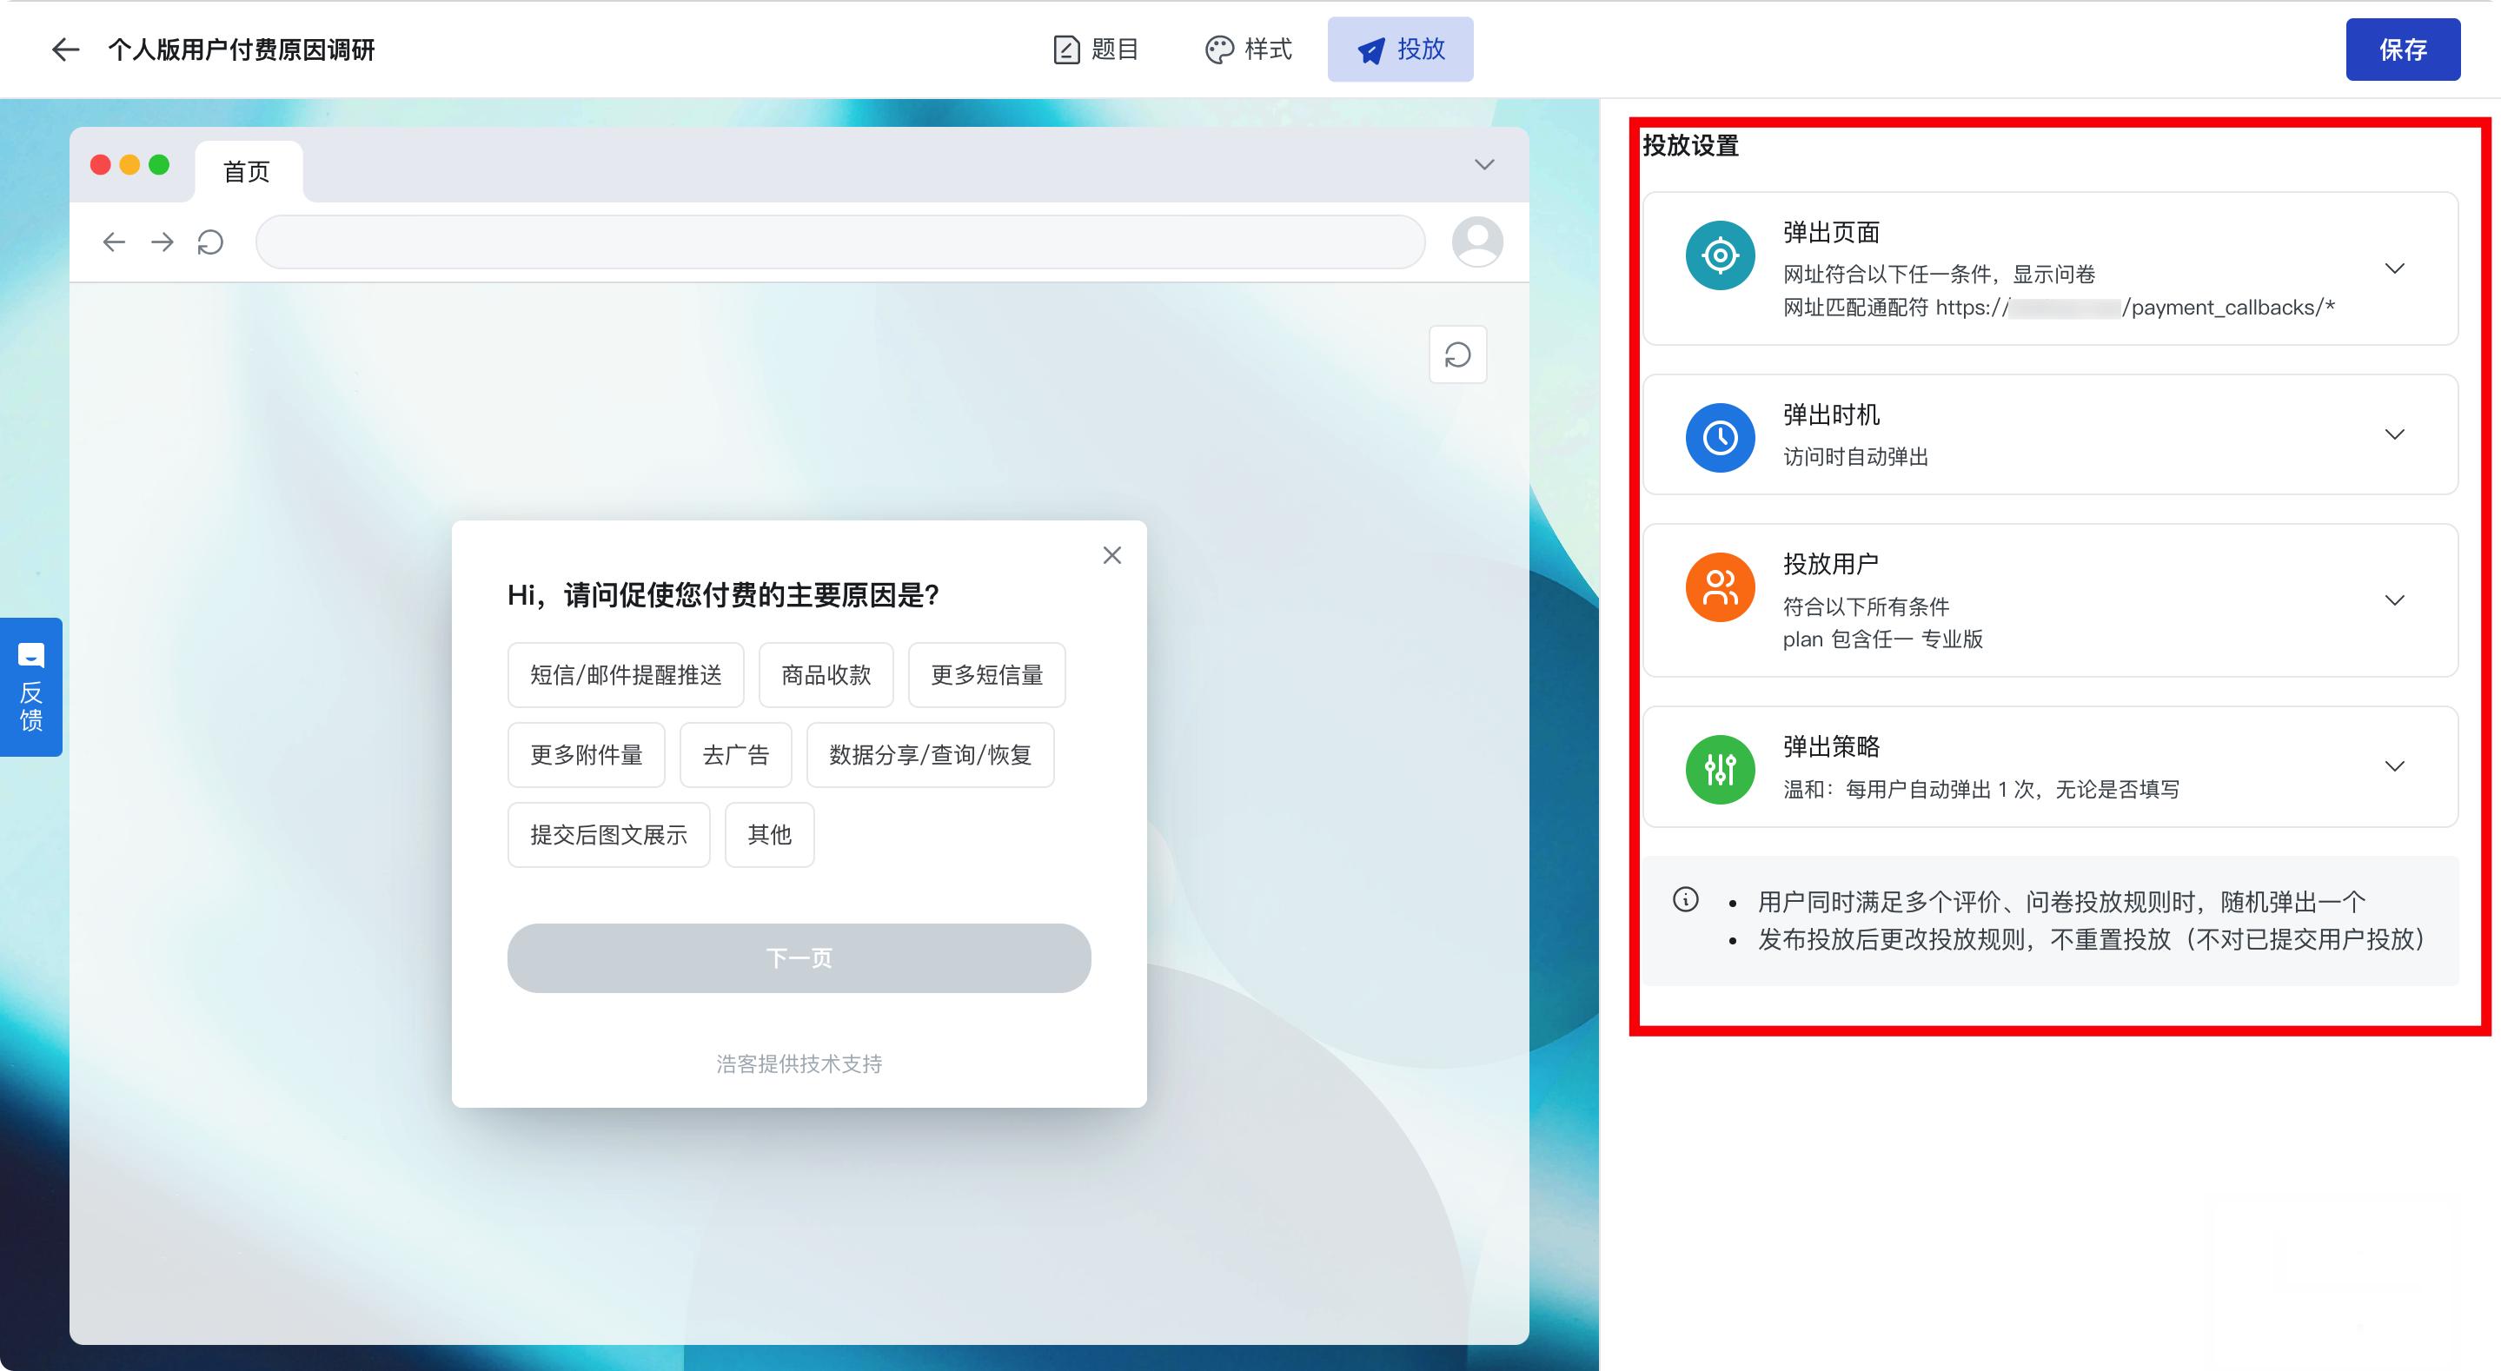Switch to the 样式 tab
The width and height of the screenshot is (2501, 1371).
click(1249, 50)
